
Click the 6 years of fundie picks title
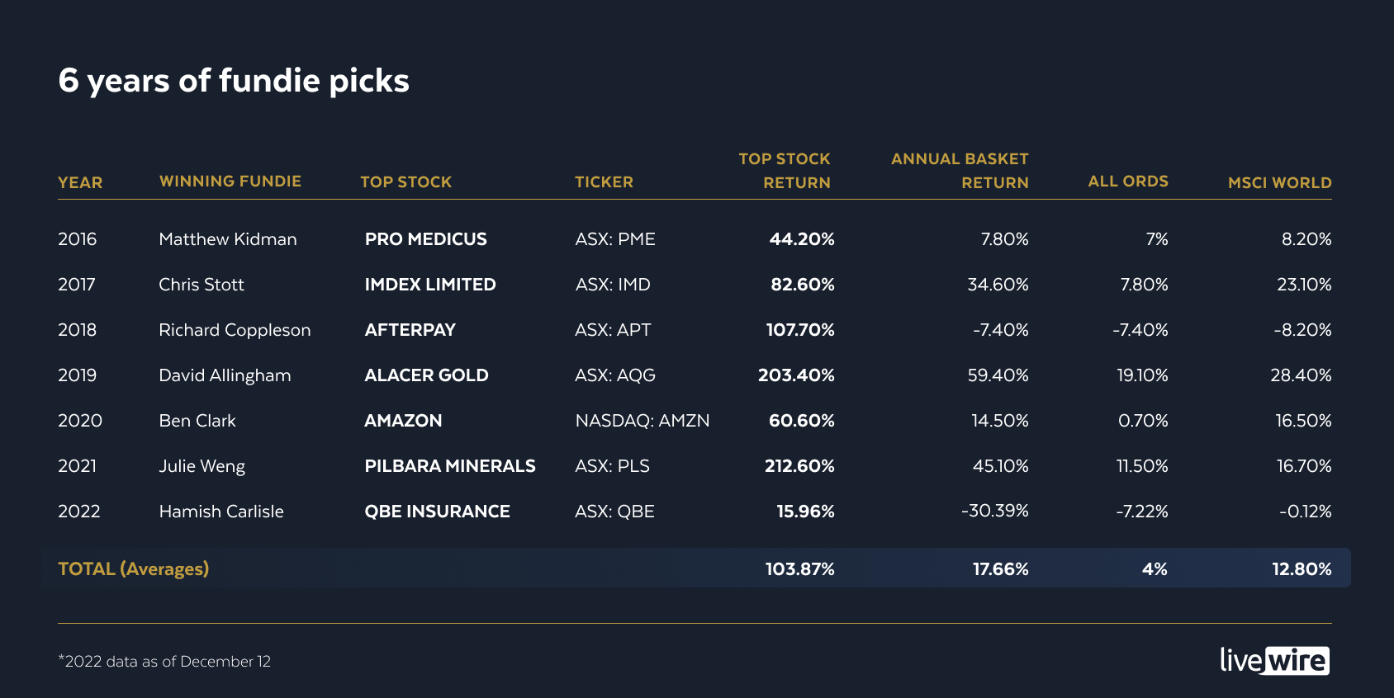(x=234, y=81)
